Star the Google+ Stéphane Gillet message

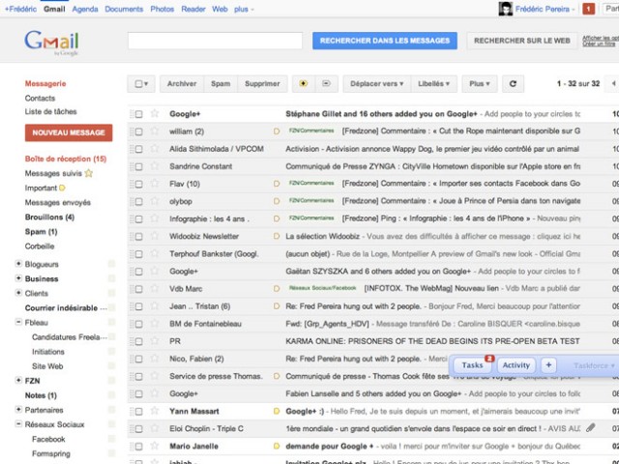point(155,114)
